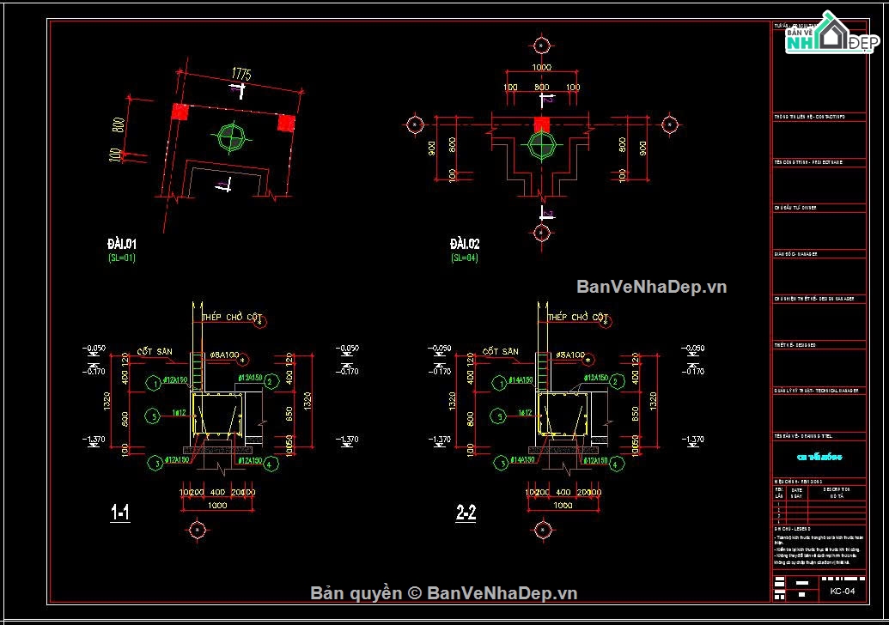
Task: Click the (SL=04) quantity note
Action: pyautogui.click(x=465, y=258)
